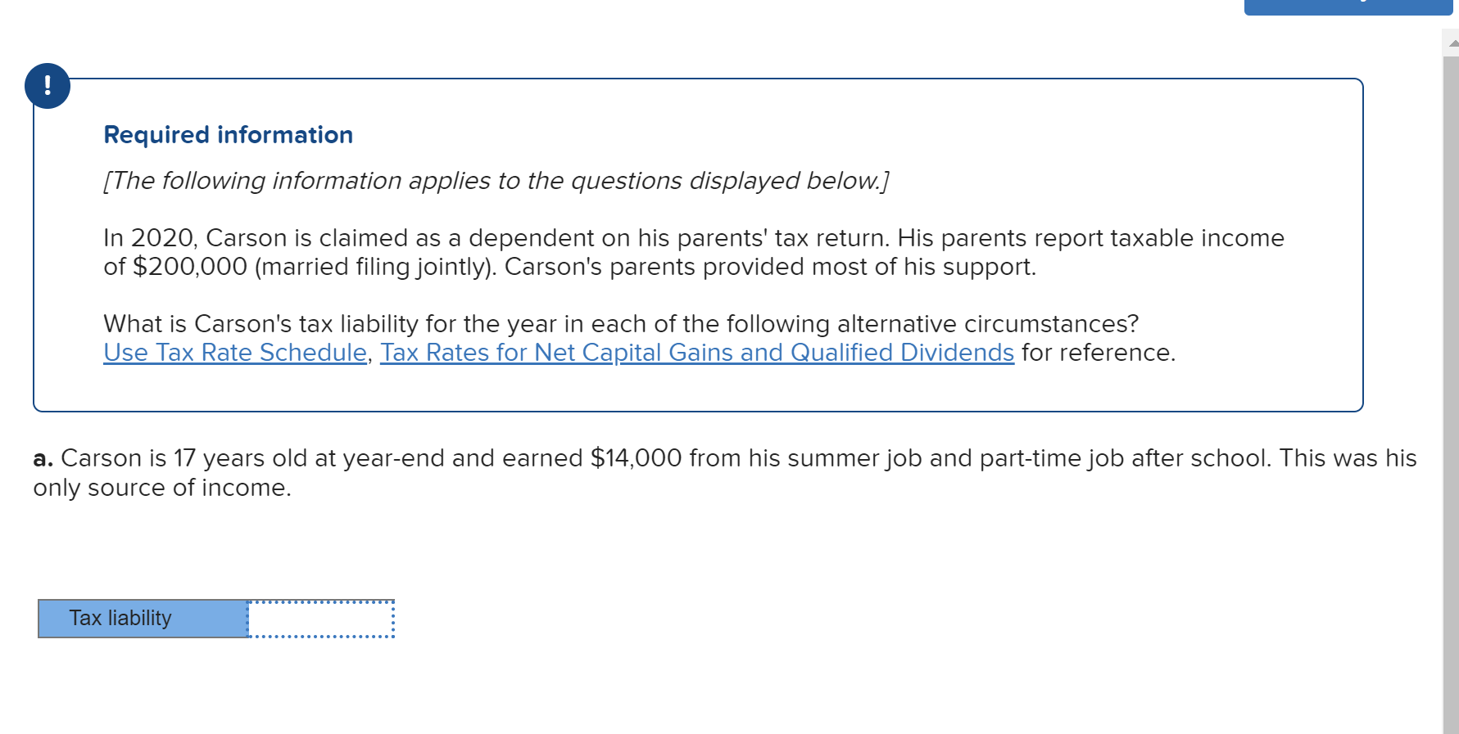
Task: Click the exclamation alert icon
Action: (x=47, y=86)
